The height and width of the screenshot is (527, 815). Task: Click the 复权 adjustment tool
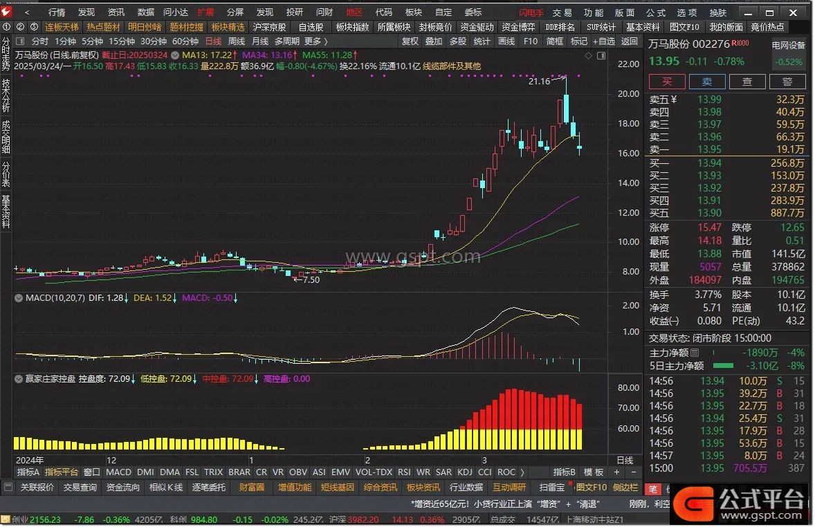coord(410,41)
